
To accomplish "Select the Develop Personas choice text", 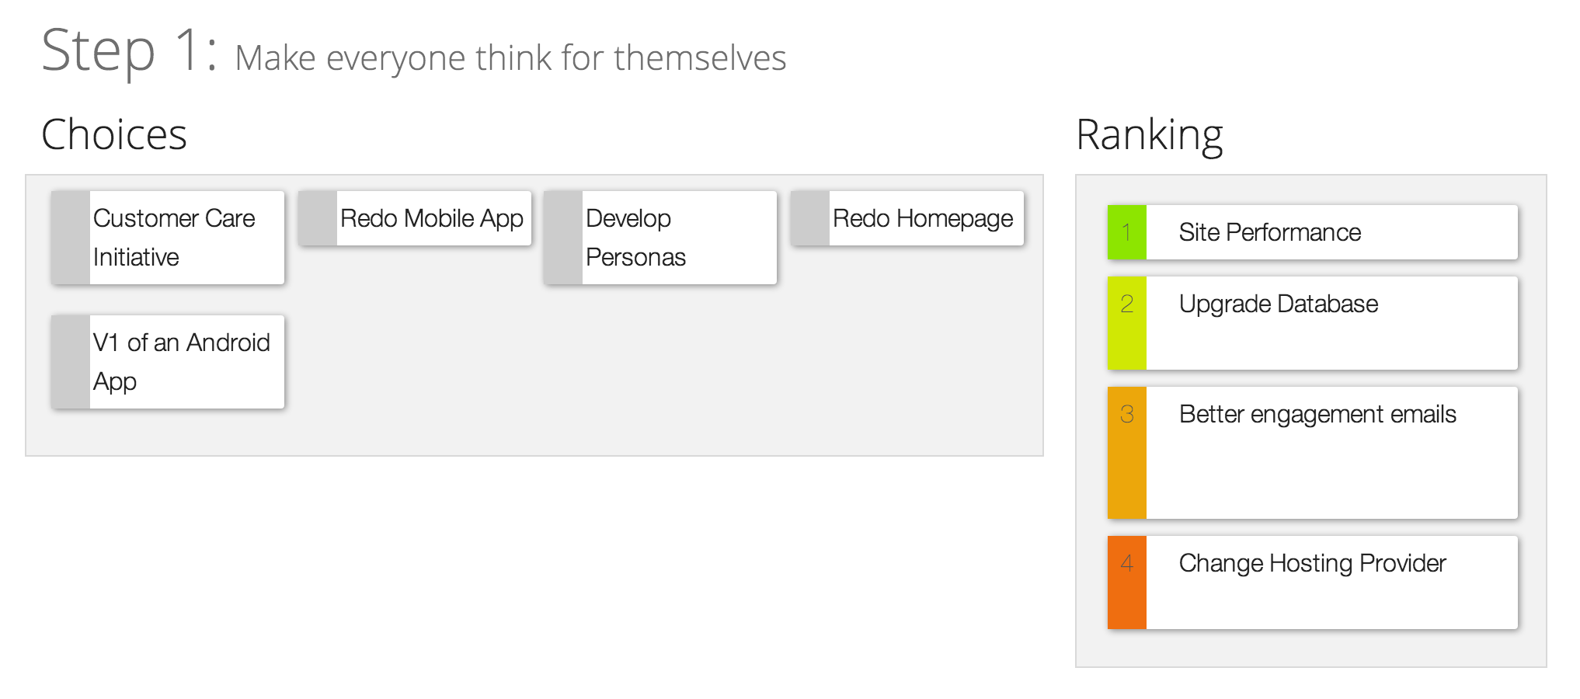I will pyautogui.click(x=635, y=238).
